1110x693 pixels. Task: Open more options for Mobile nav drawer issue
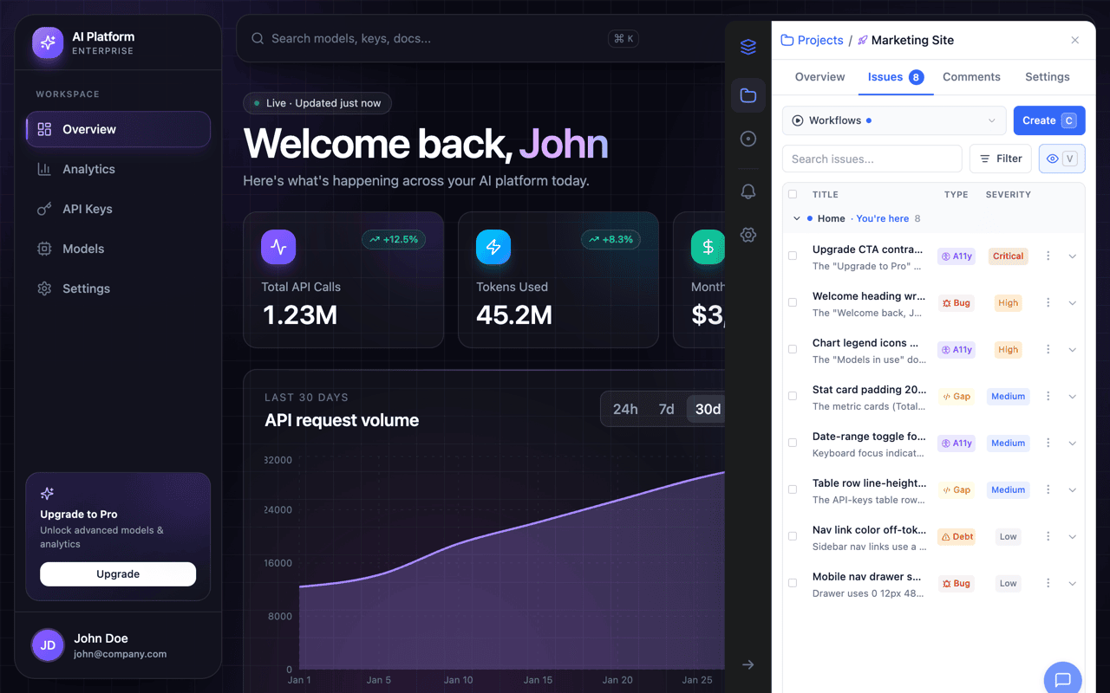pos(1048,584)
